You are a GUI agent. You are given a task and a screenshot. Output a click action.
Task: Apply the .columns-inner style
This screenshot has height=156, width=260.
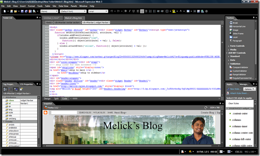(240, 127)
